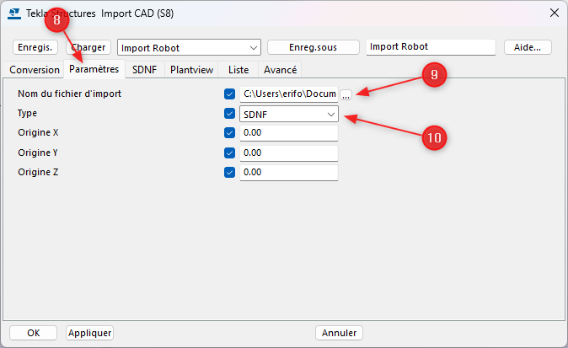This screenshot has height=348, width=568.
Task: Select the Plantview tab
Action: pos(191,70)
